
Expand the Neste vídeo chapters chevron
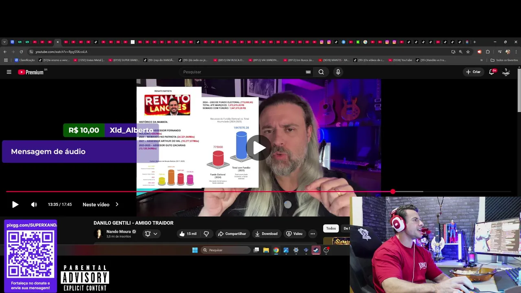tap(117, 205)
